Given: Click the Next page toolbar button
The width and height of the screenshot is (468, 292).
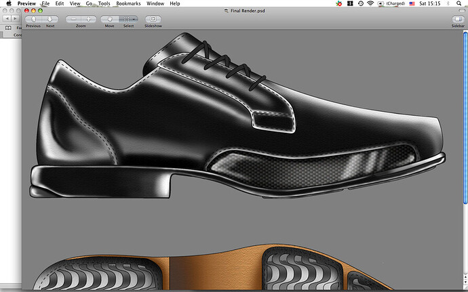Looking at the screenshot, I should (50, 19).
